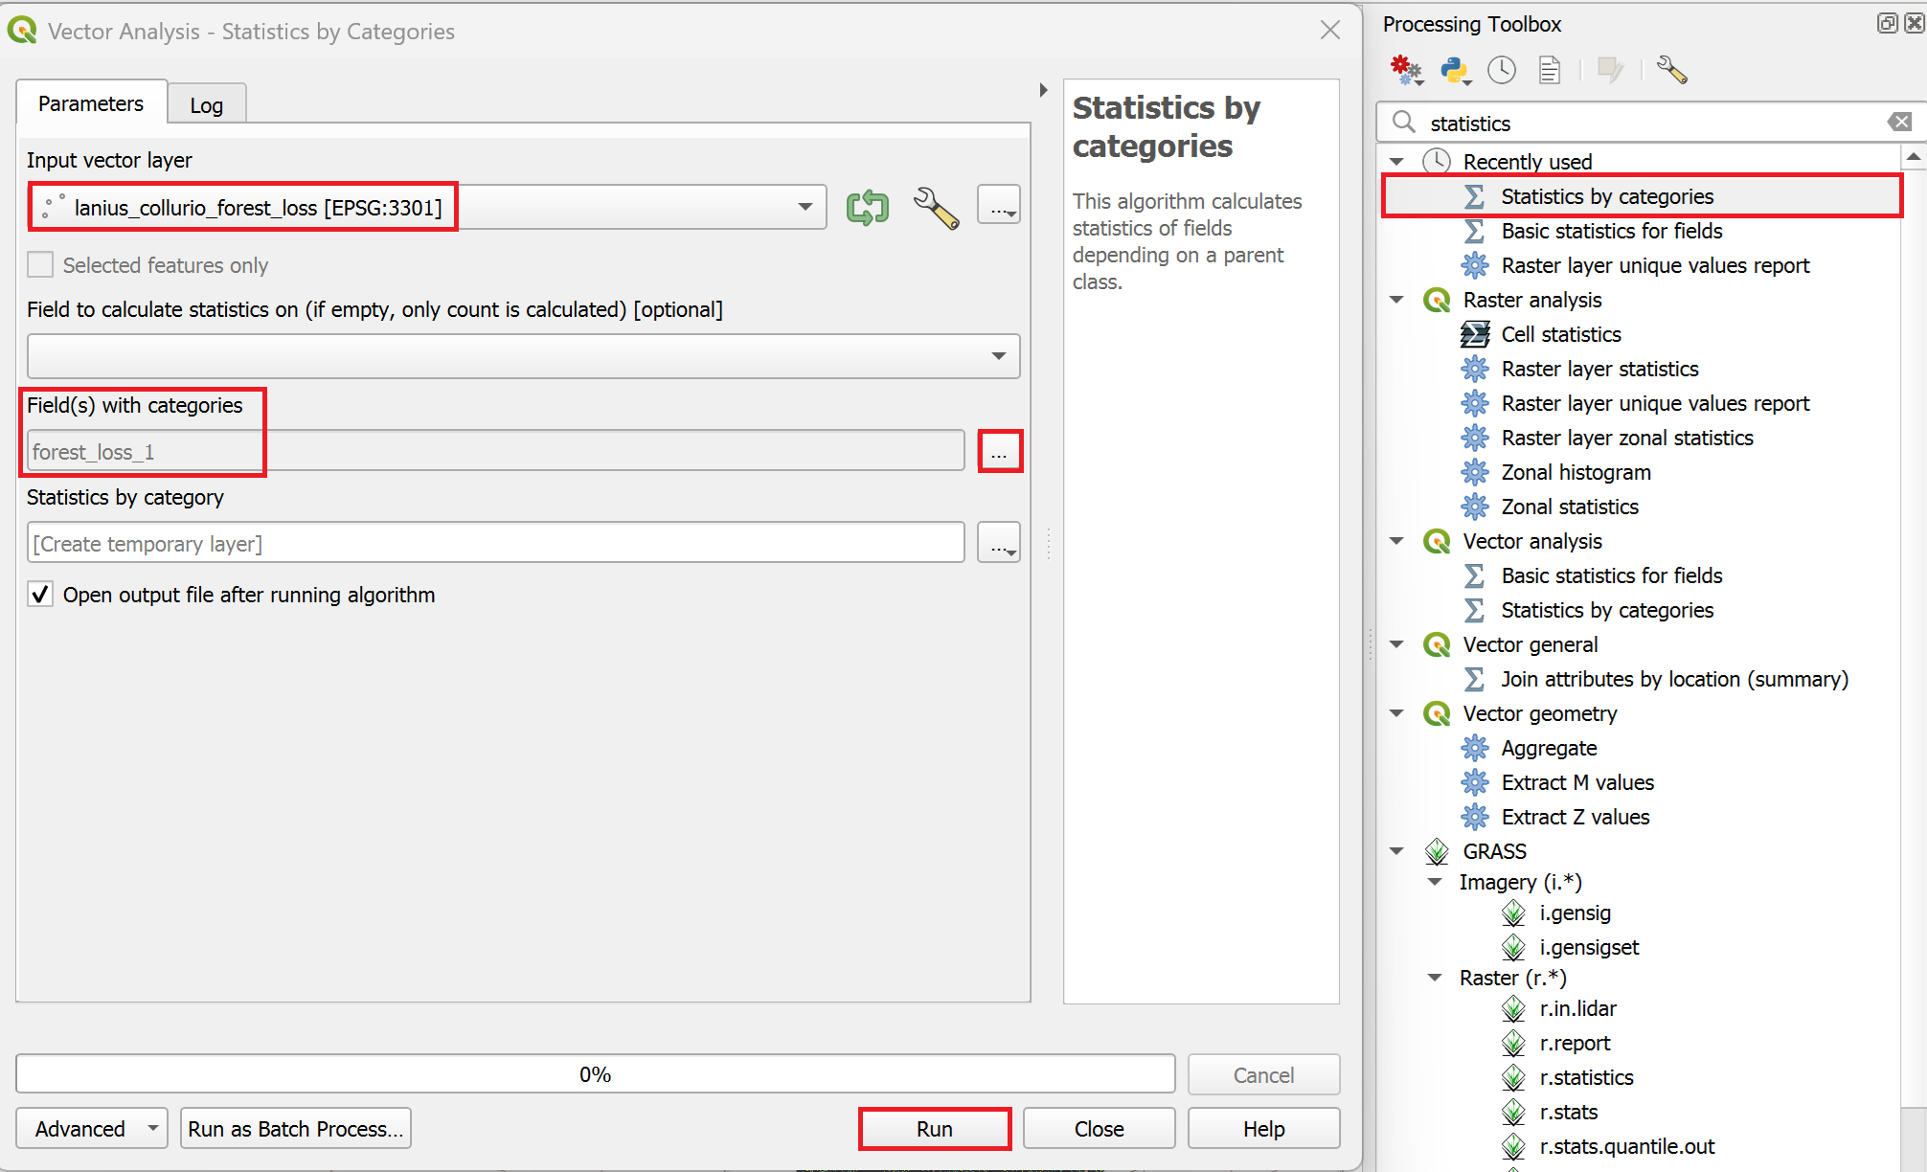The height and width of the screenshot is (1172, 1927).
Task: Select i.gensig GRASS algorithm
Action: coord(1575,913)
